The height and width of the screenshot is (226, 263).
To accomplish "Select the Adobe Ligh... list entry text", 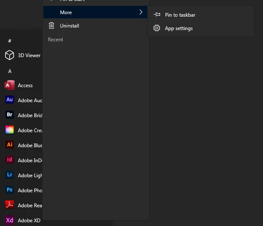I will [x=30, y=176].
